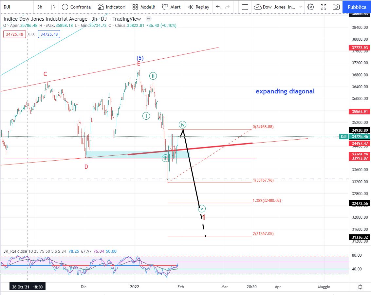
Task: Select the Fibonacci 0(34968.88) level label
Action: tap(263, 127)
